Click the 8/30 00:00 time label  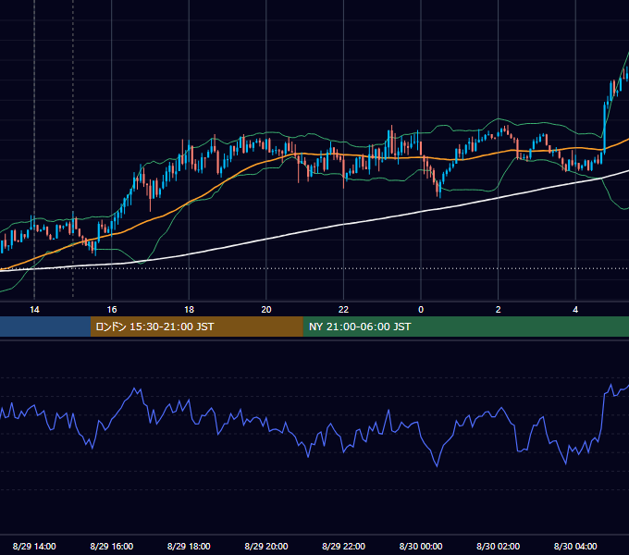pos(421,546)
